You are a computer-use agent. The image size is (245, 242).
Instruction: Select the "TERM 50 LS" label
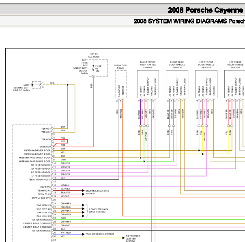[x=44, y=194]
